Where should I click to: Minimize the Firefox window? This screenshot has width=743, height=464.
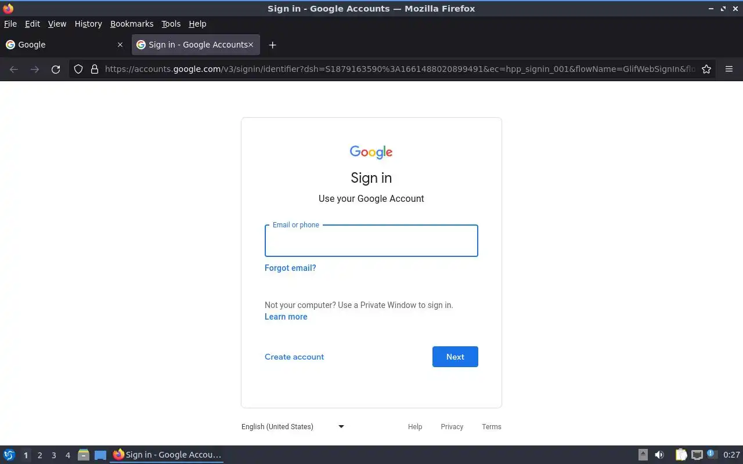coord(711,9)
